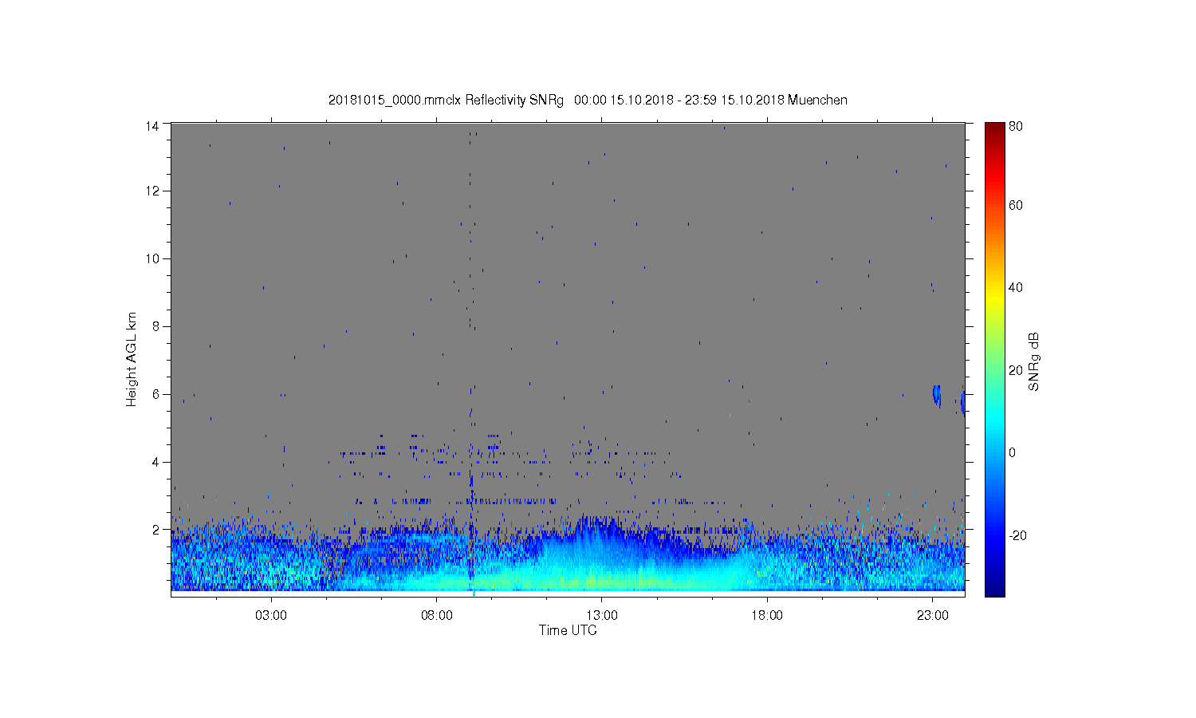Click the colorbar value 80

coord(1016,126)
